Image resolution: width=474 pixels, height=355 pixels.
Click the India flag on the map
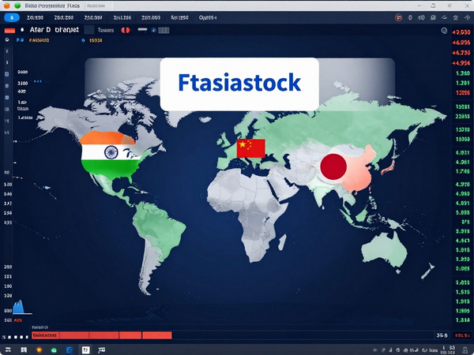(110, 153)
